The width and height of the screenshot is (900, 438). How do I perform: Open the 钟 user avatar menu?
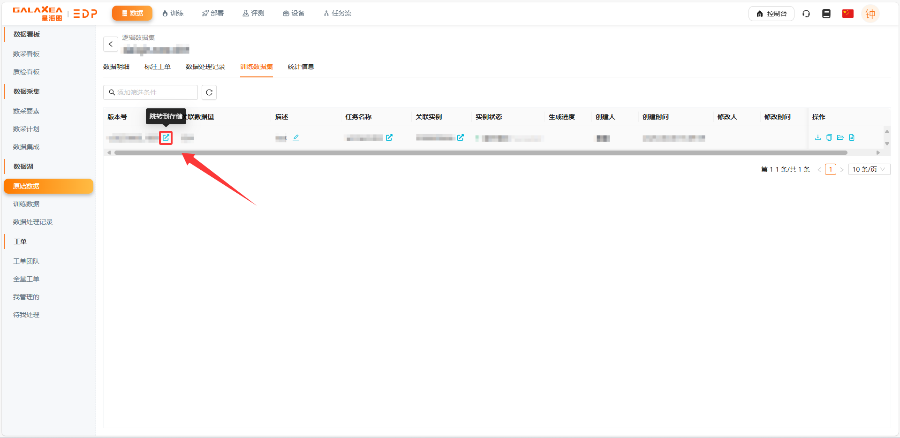click(870, 14)
